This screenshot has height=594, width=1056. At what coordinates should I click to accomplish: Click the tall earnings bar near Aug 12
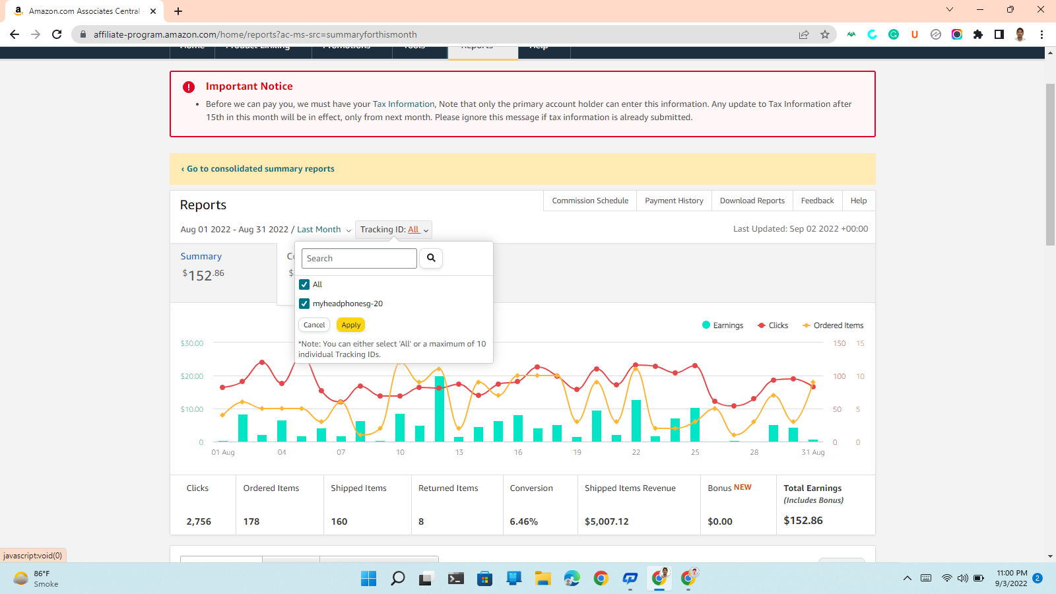pos(440,409)
